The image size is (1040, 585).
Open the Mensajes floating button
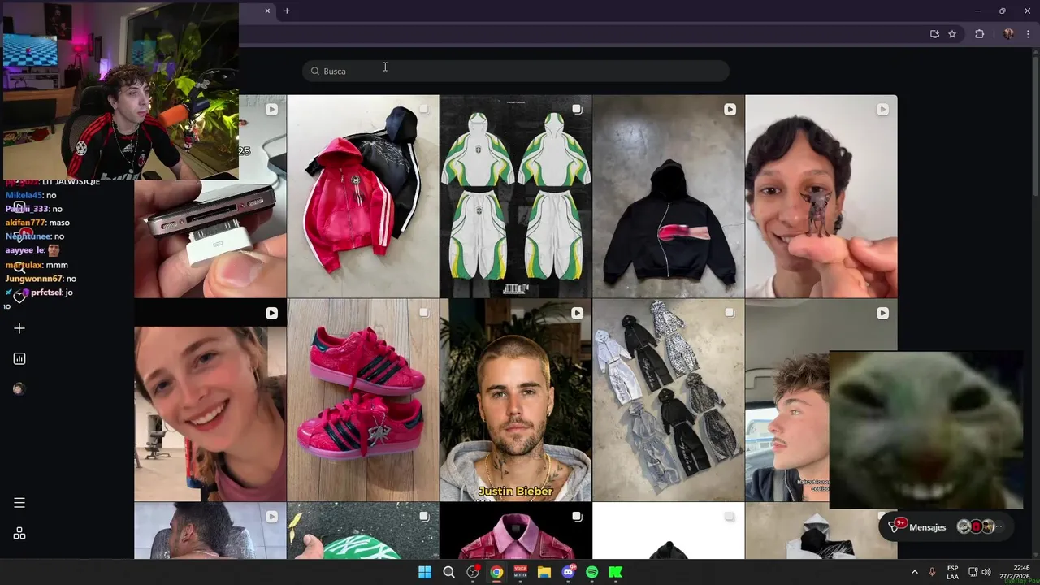pos(946,526)
